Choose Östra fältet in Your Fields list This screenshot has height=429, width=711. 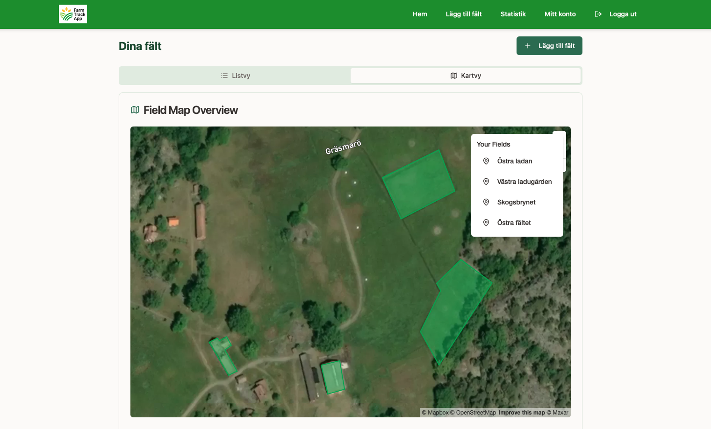tap(517, 223)
